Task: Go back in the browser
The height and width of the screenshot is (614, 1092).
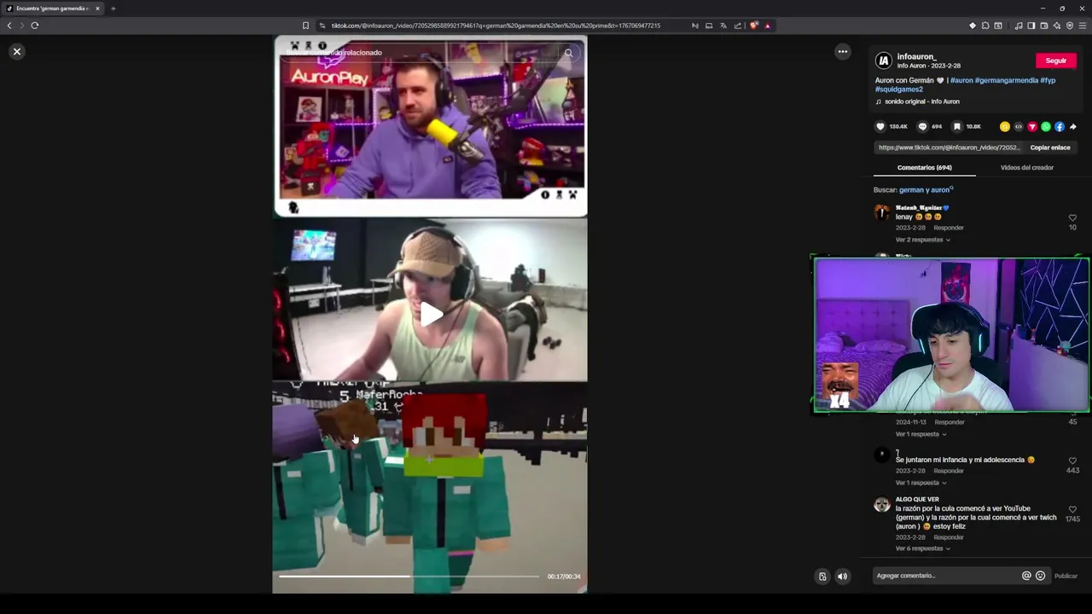Action: click(9, 26)
